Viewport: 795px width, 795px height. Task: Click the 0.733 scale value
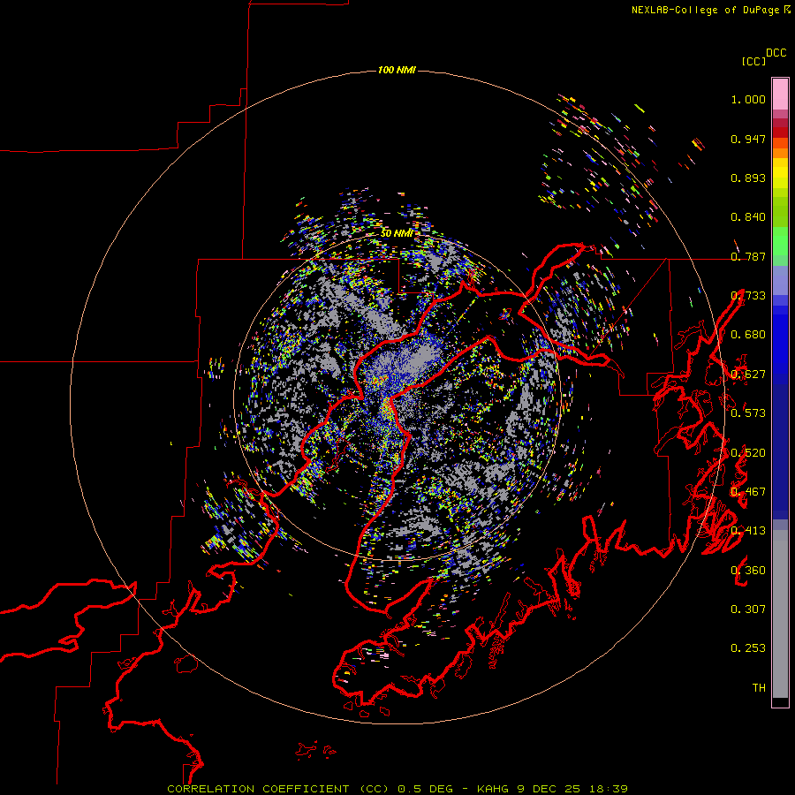click(x=748, y=296)
